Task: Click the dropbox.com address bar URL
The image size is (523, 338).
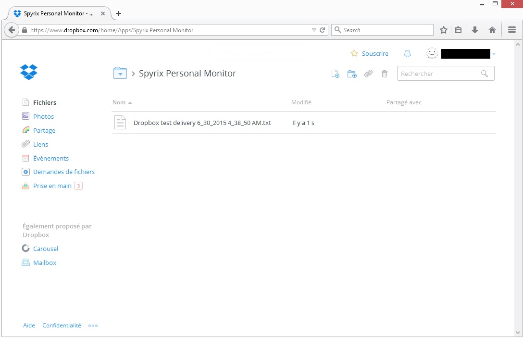Action: pyautogui.click(x=112, y=30)
